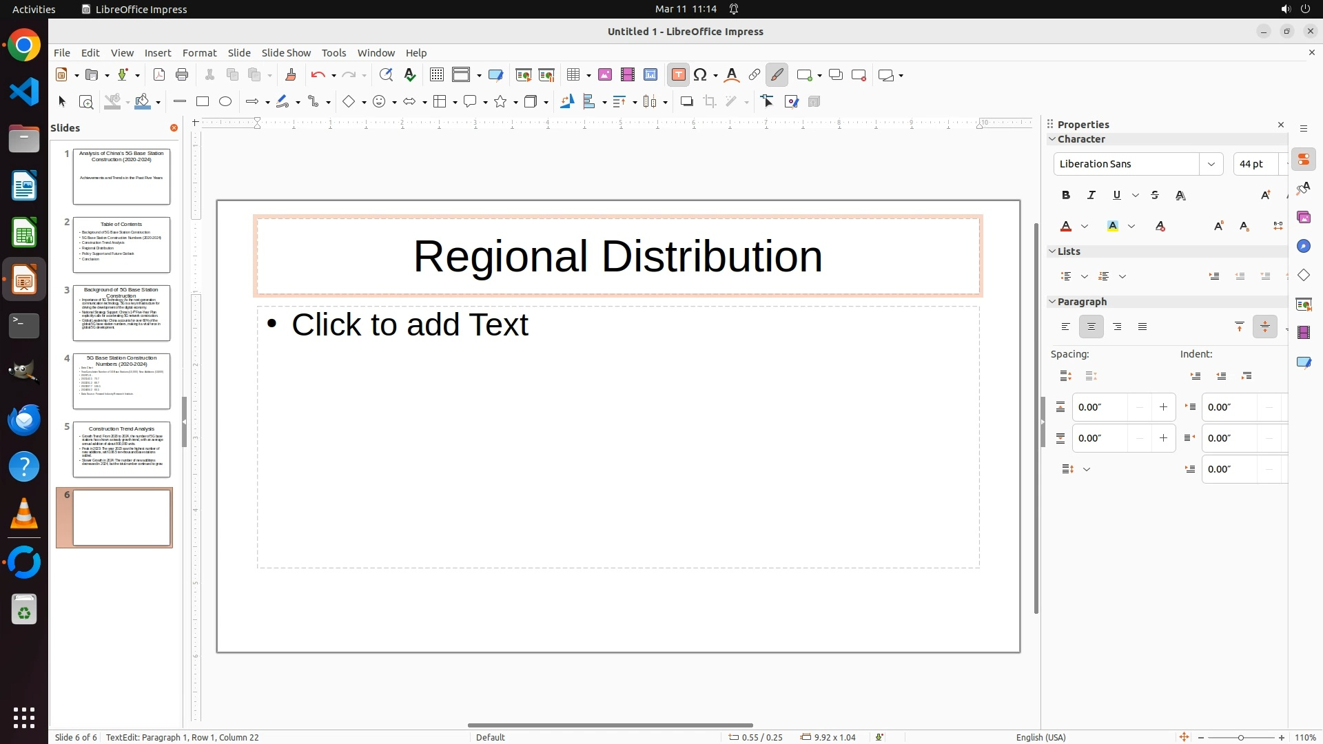Open the Gallery sidebar deck icon
The image size is (1323, 744).
pos(1304,218)
